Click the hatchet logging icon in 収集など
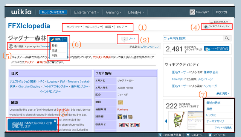 132,125
